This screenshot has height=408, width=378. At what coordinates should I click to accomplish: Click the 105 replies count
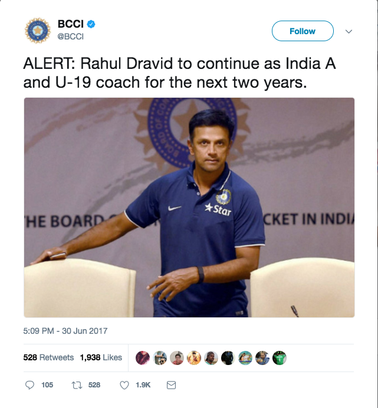47,385
